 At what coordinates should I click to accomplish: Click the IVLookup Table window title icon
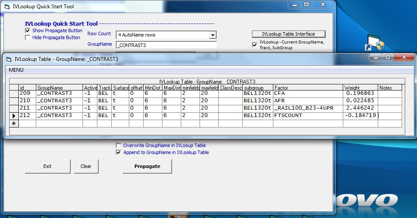click(x=9, y=59)
